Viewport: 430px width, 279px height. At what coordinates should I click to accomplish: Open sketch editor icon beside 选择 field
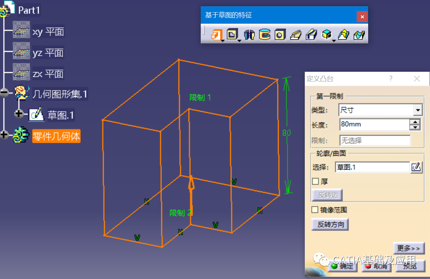pyautogui.click(x=416, y=167)
